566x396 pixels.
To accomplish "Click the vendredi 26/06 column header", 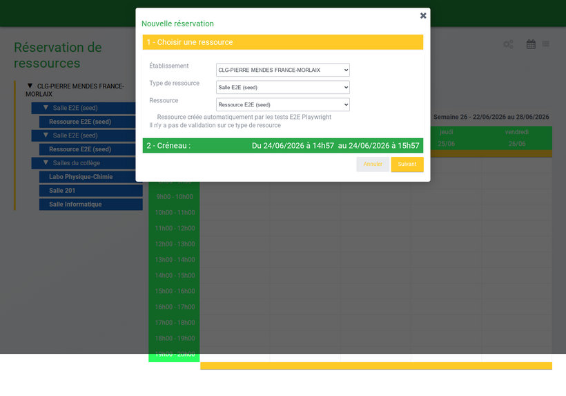I will (517, 138).
